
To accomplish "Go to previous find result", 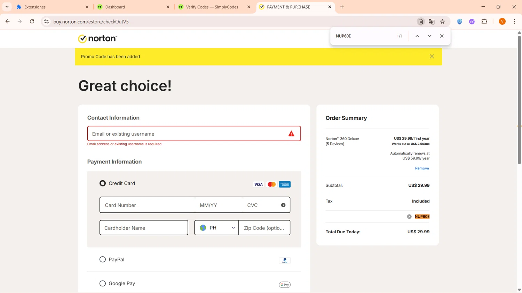I will point(417,36).
